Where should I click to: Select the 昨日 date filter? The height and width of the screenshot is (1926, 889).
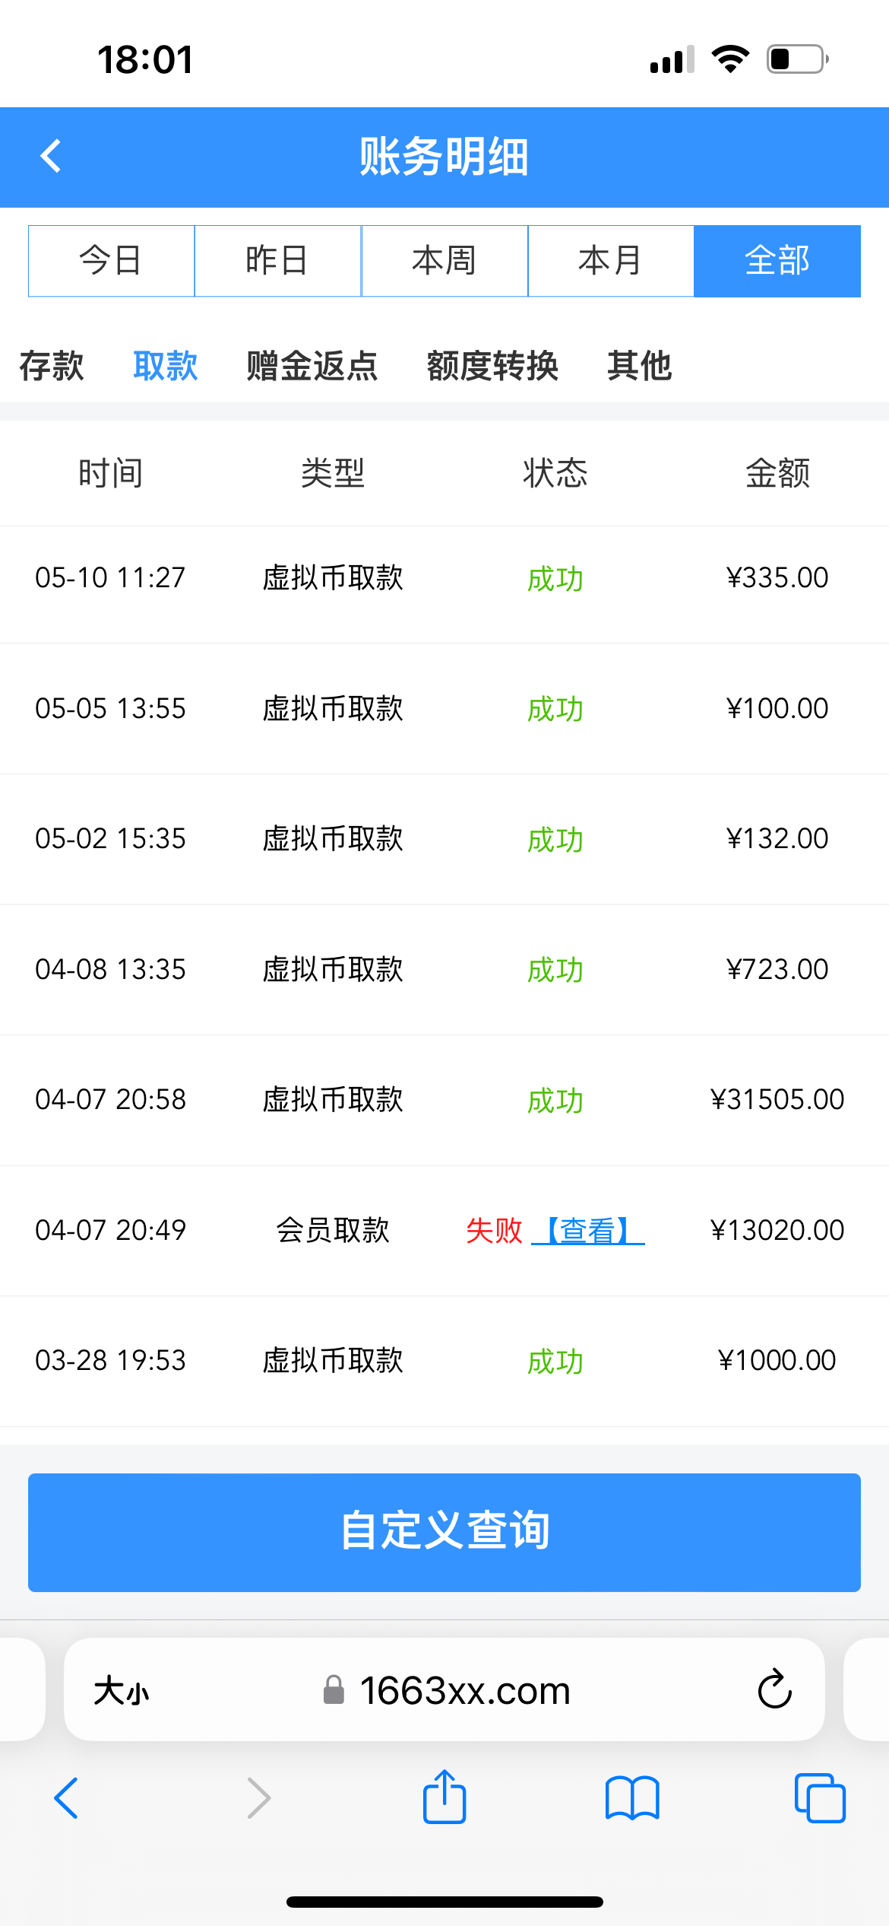(278, 261)
